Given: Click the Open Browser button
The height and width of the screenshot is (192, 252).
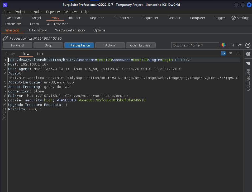Looking at the screenshot, I should pyautogui.click(x=141, y=45).
